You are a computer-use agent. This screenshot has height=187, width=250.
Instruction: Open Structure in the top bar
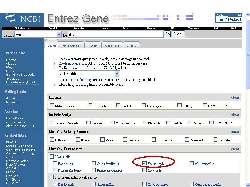coord(151,28)
